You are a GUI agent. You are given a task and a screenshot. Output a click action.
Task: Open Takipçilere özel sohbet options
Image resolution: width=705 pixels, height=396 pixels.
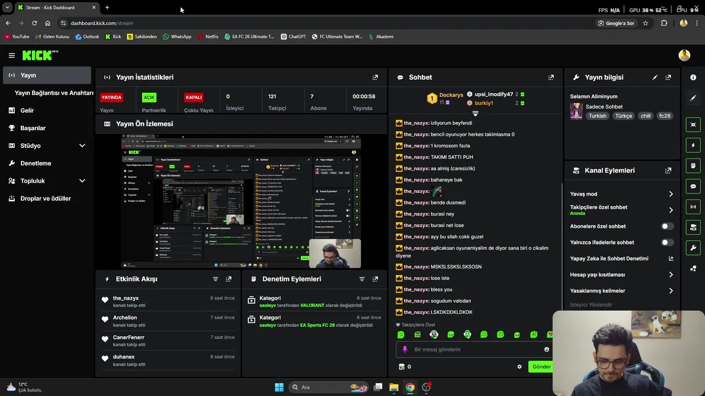tap(621, 210)
